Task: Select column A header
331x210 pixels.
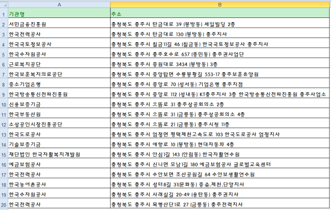Action: [x=59, y=5]
